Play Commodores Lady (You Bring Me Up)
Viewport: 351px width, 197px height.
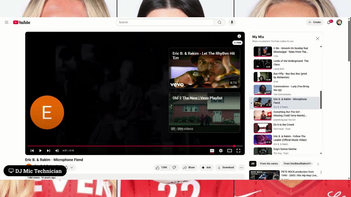[285, 90]
